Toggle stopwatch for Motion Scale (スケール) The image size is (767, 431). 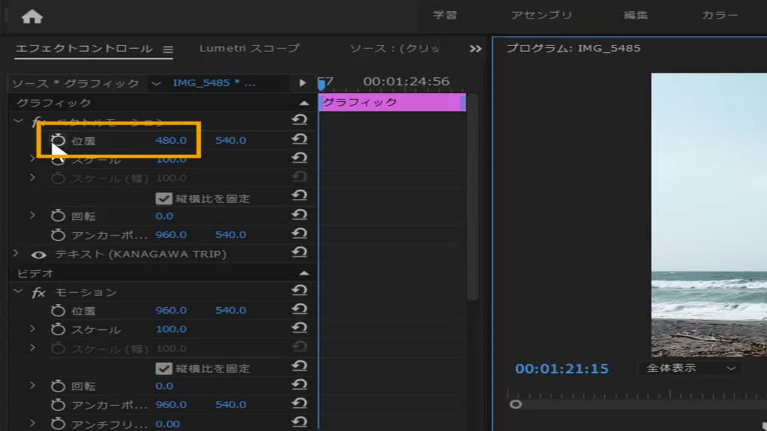point(58,329)
